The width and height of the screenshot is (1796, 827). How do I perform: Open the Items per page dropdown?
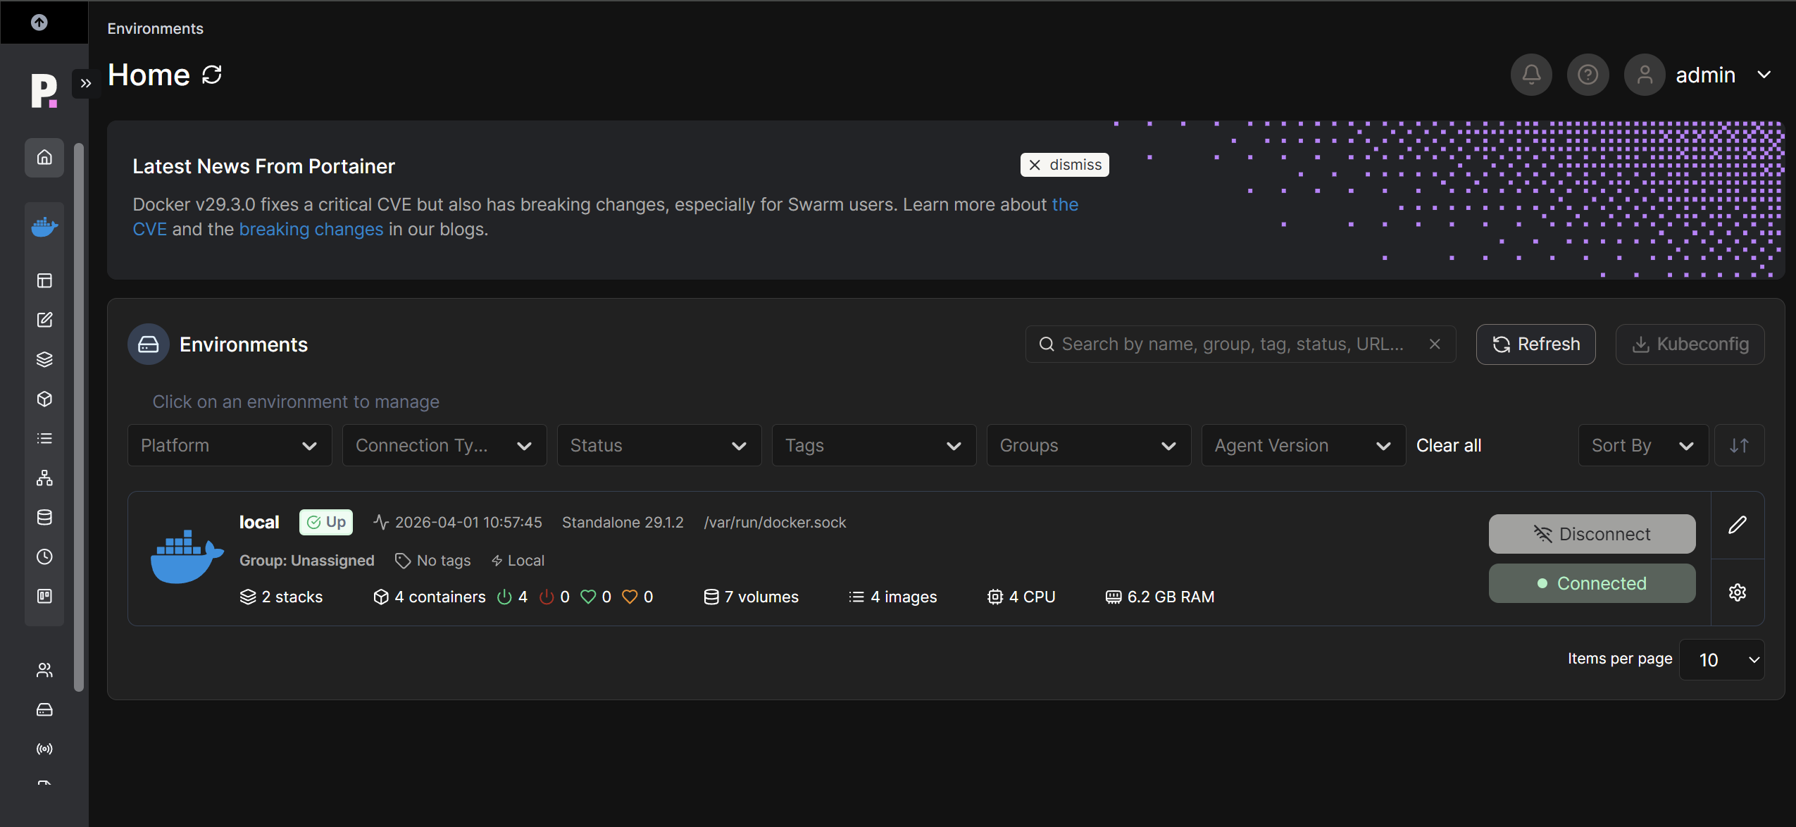(1721, 659)
